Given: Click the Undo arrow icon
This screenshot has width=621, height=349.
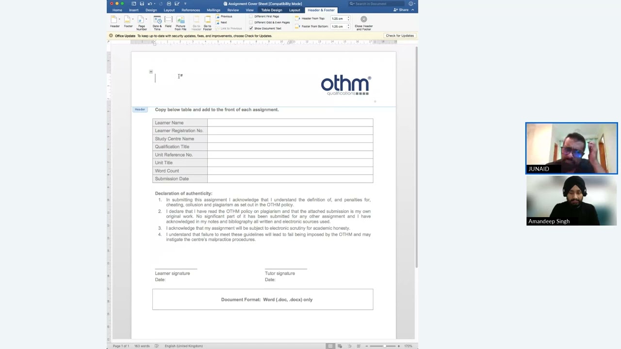Looking at the screenshot, I should [x=149, y=3].
